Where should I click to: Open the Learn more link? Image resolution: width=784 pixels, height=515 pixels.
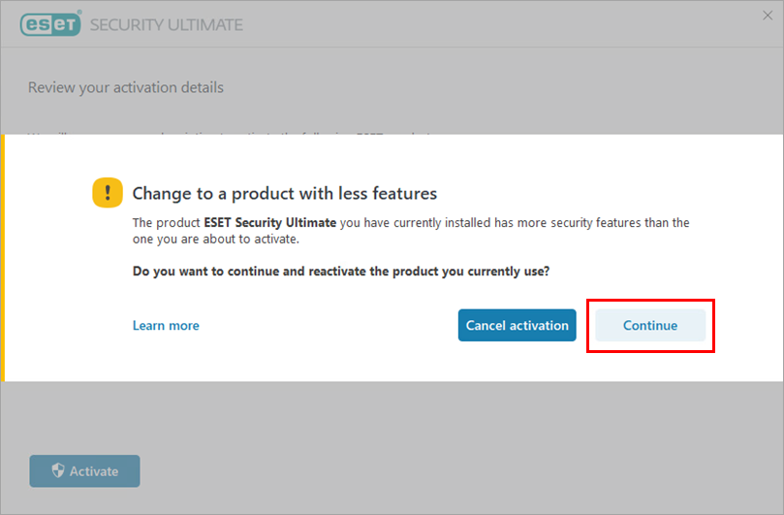click(166, 326)
